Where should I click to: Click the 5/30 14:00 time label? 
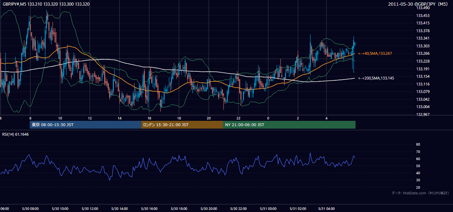[119, 209]
